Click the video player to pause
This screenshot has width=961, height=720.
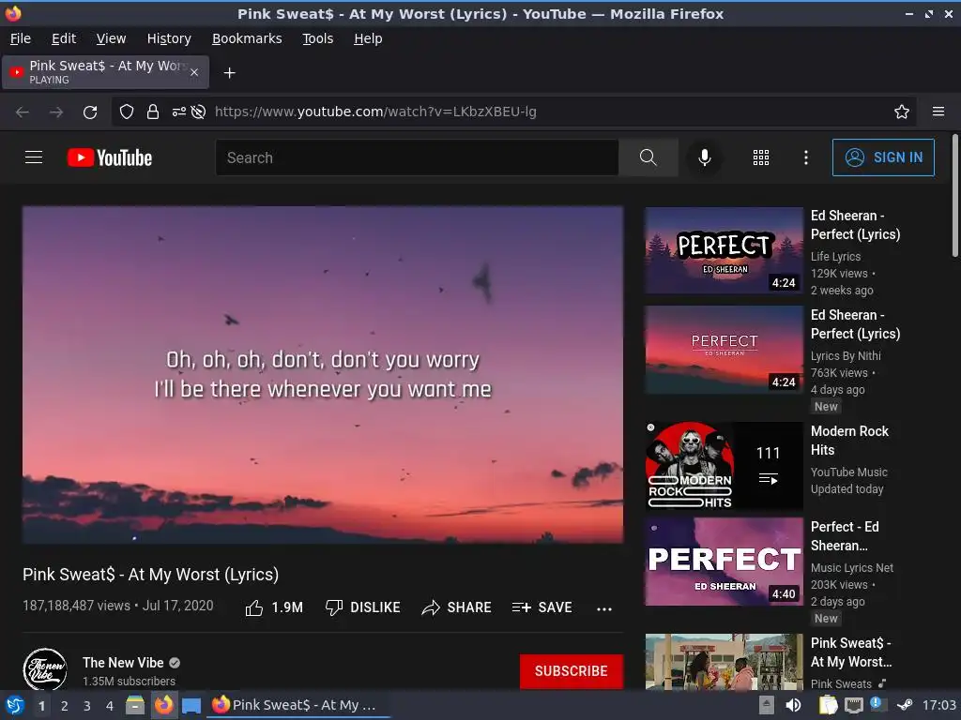(323, 375)
